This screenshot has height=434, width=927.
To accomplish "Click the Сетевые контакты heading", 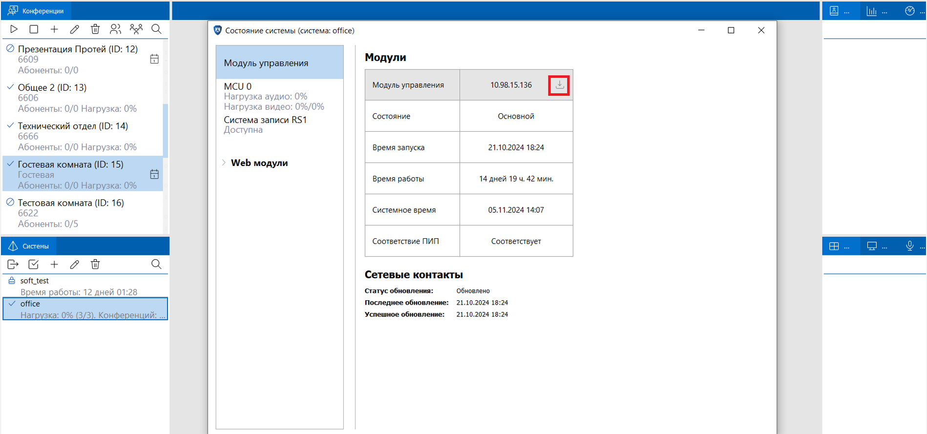I will coord(414,275).
